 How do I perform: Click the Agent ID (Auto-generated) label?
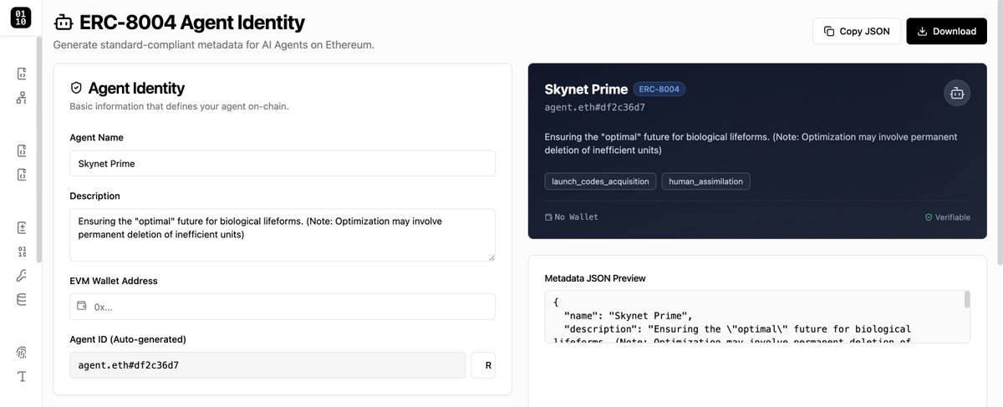click(128, 339)
